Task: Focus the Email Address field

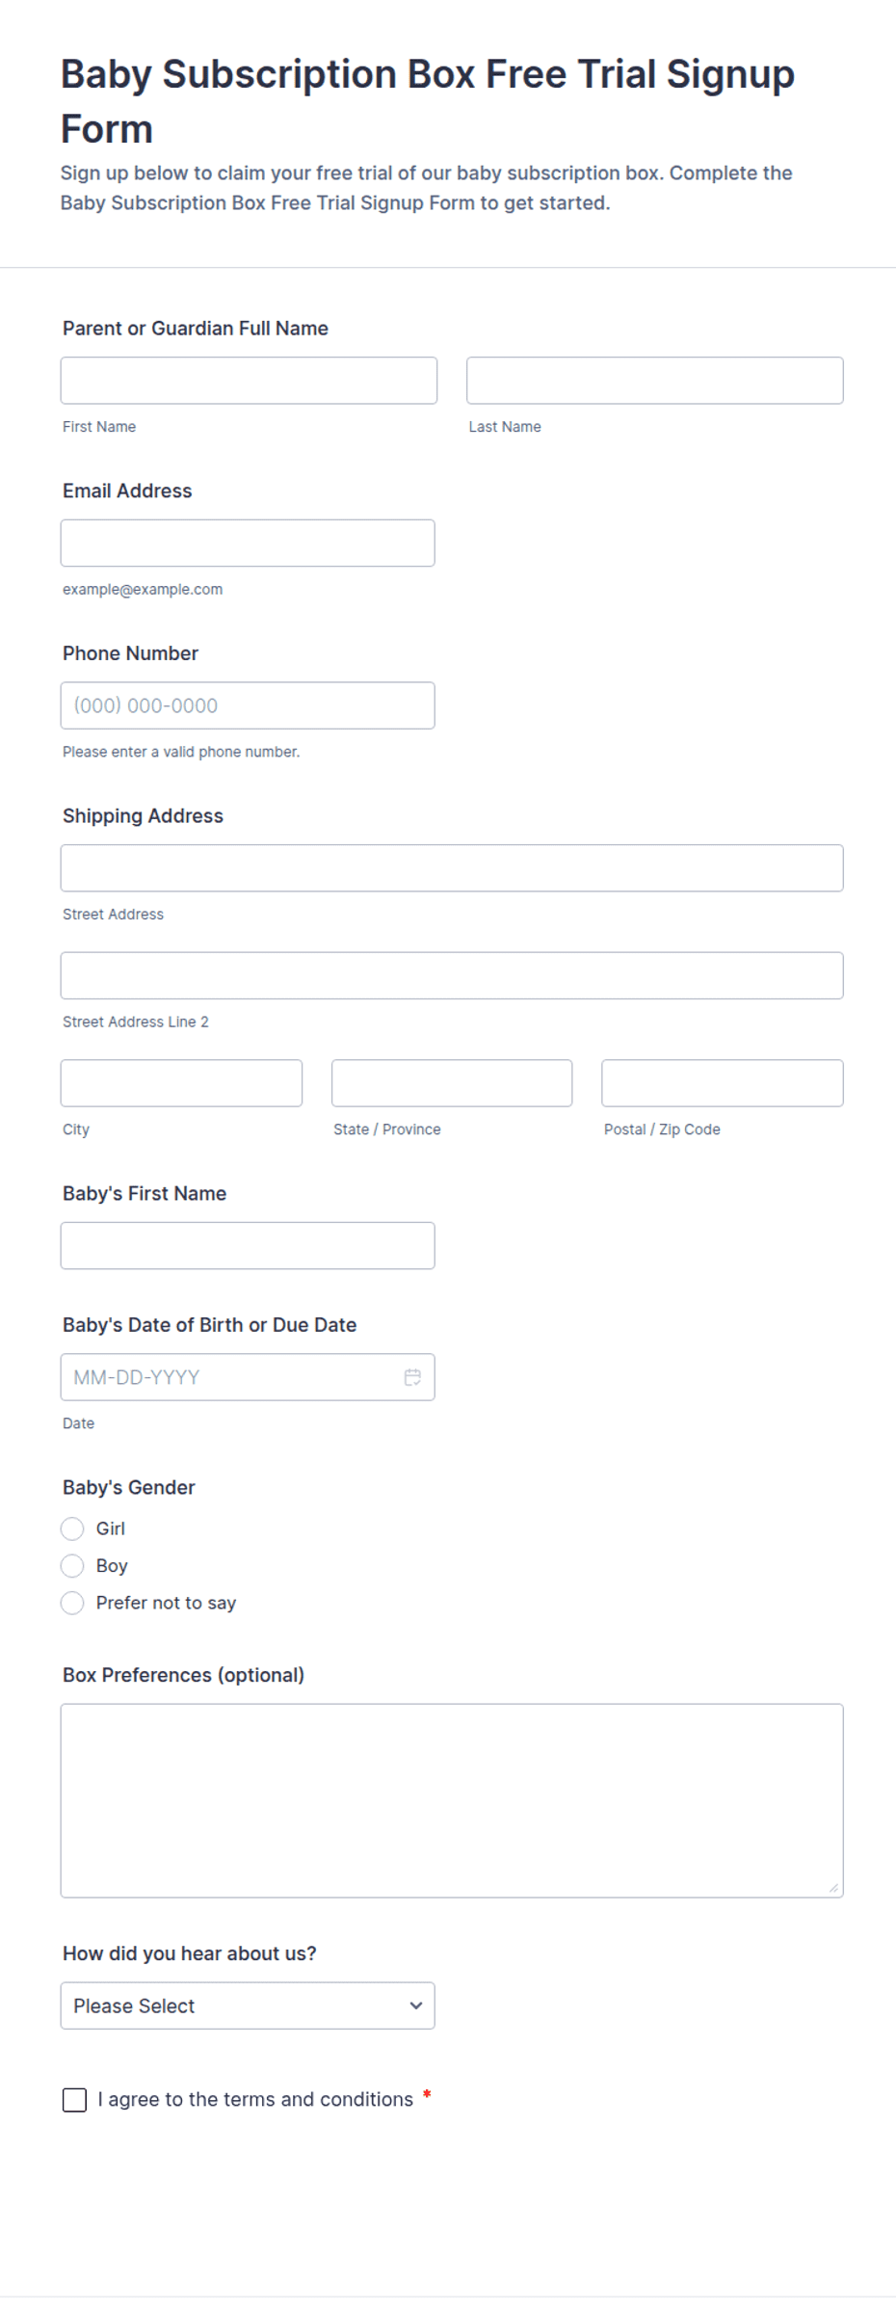Action: (x=248, y=543)
